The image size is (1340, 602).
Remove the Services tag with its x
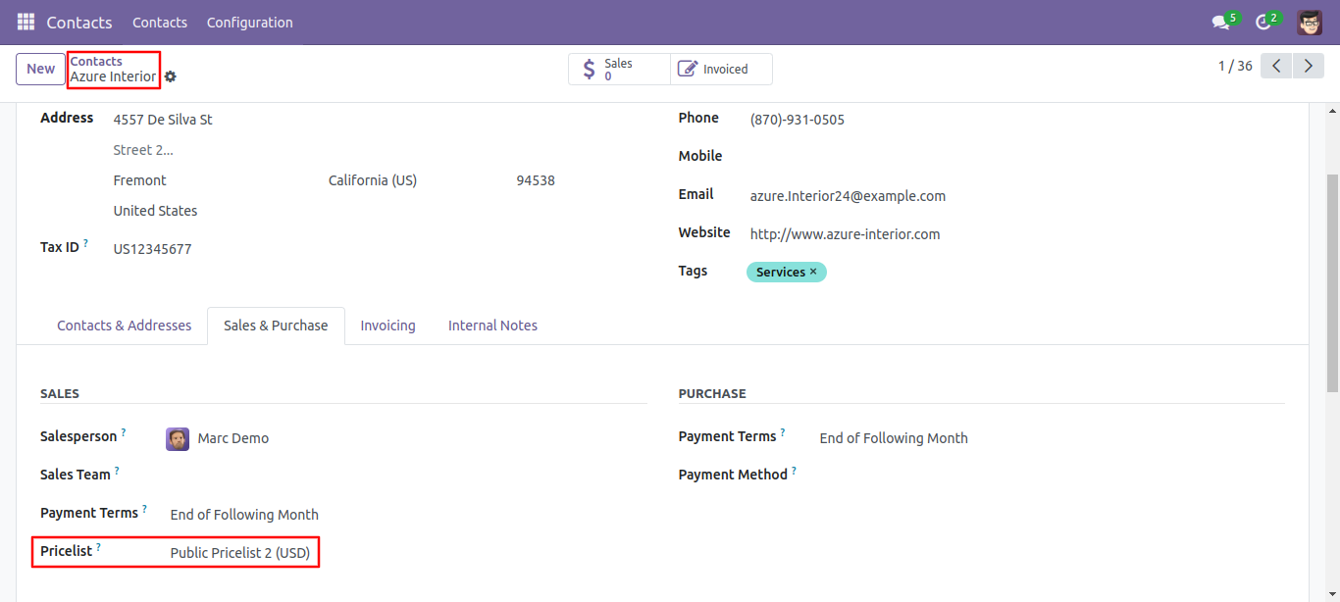(x=813, y=272)
